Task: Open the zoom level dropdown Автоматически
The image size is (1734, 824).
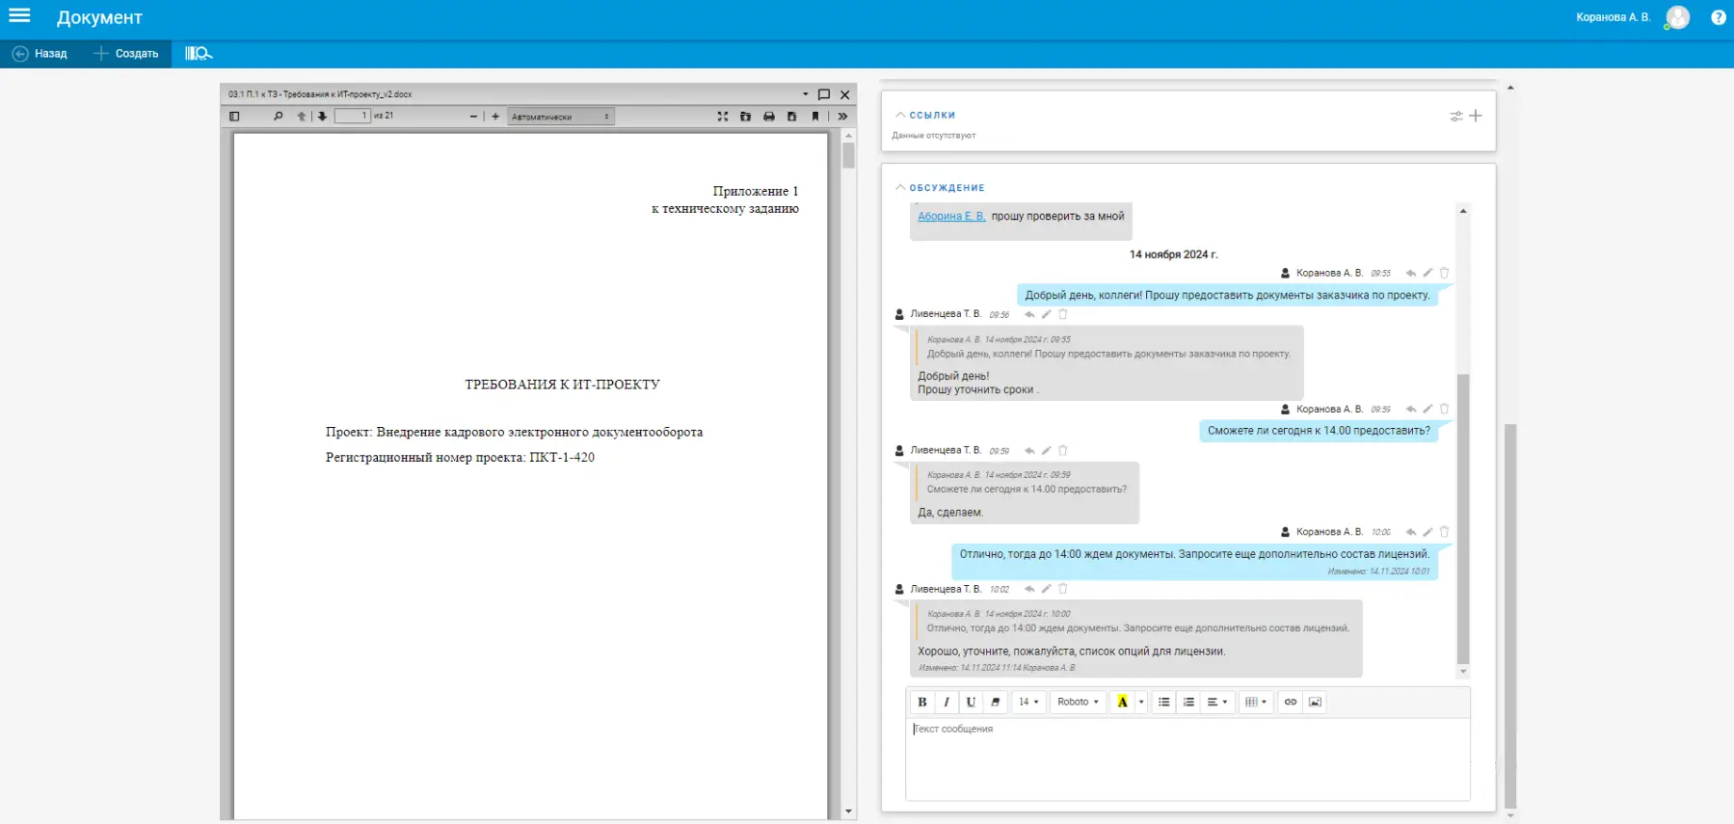Action: [560, 117]
